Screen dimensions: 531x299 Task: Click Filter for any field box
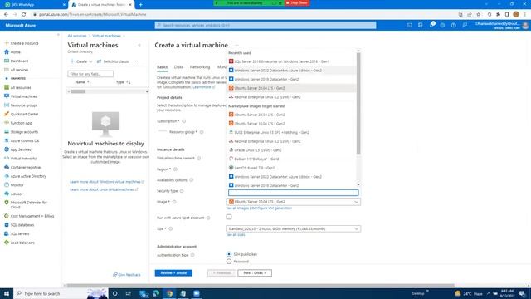click(x=90, y=74)
